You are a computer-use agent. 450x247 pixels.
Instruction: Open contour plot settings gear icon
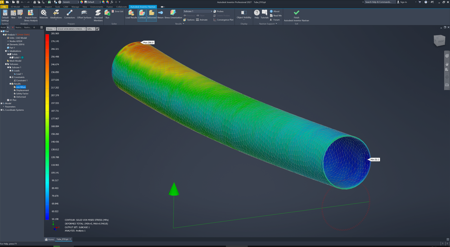coord(98,29)
